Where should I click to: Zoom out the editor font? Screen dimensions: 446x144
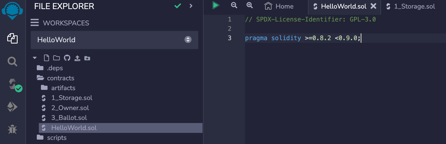coord(234,5)
